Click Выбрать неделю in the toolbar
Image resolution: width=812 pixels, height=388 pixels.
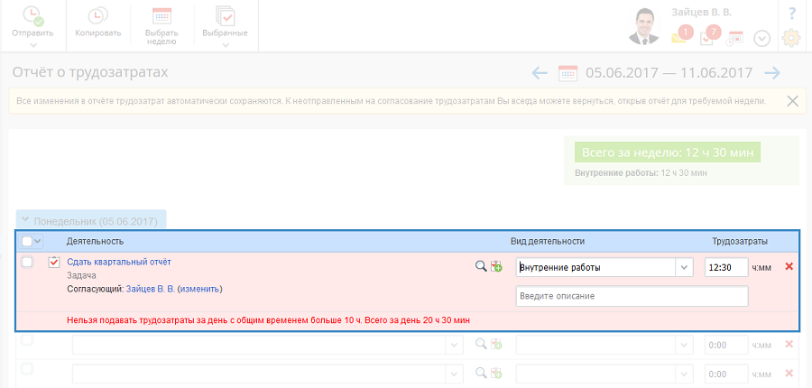pos(162,26)
